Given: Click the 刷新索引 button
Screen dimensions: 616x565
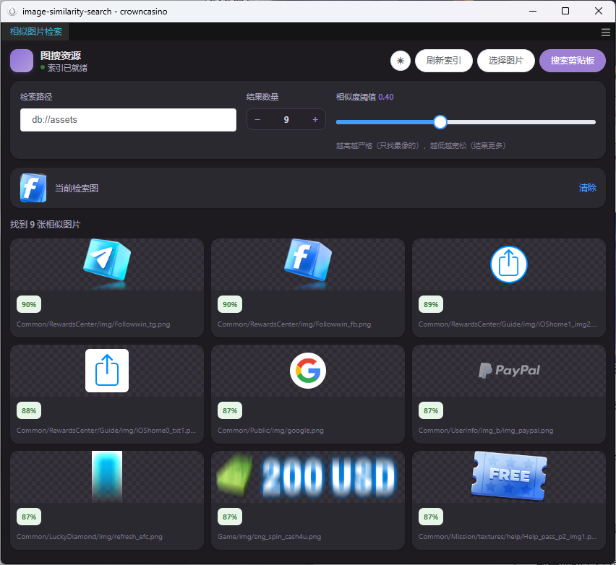Looking at the screenshot, I should click(443, 61).
